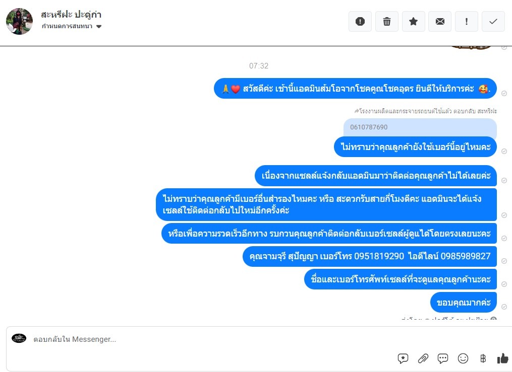Click the page avatar in reply box
Image resolution: width=512 pixels, height=372 pixels.
click(19, 338)
